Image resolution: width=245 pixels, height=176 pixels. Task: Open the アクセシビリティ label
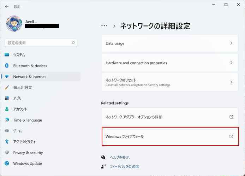(x=24, y=142)
